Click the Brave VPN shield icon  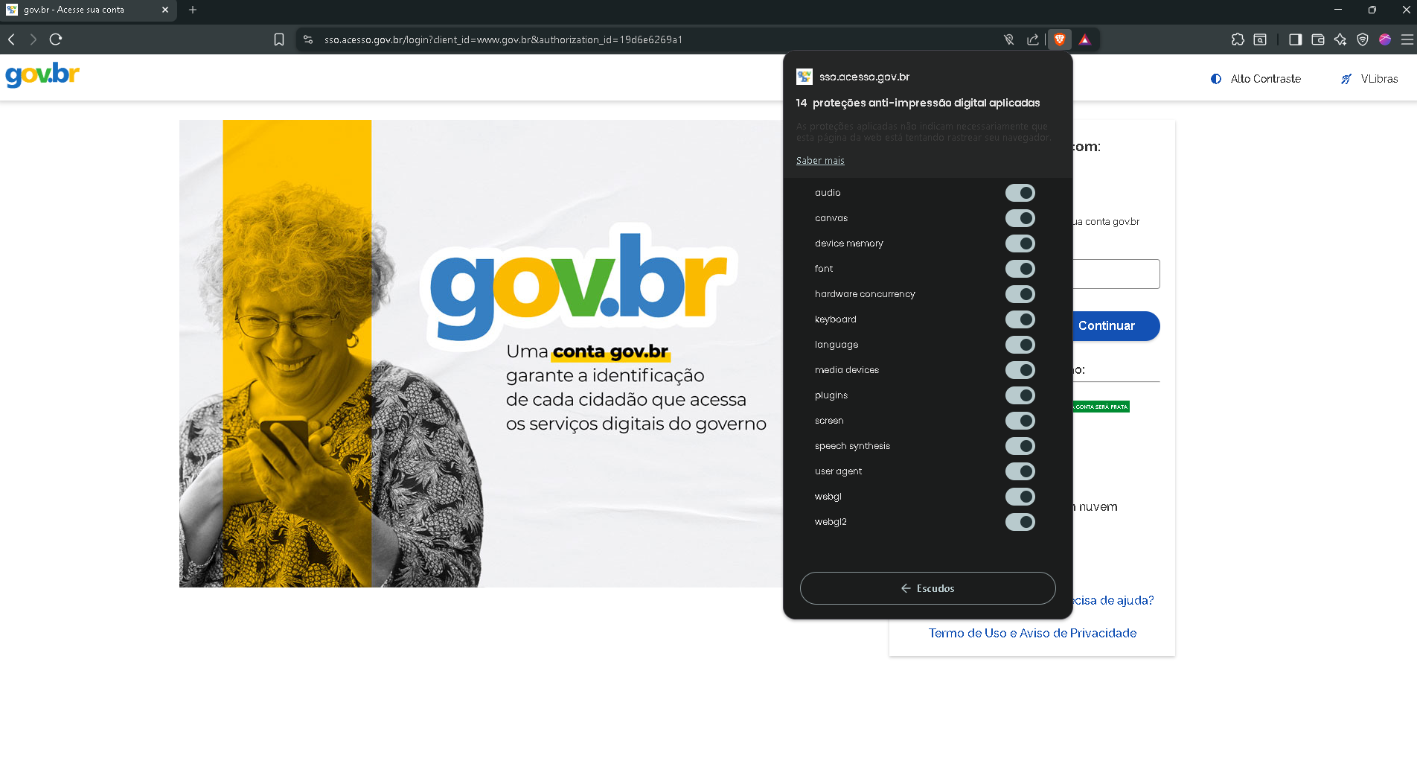pos(1362,39)
